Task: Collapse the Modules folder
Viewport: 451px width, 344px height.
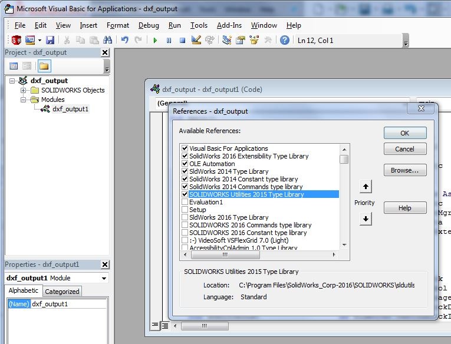Action: click(x=24, y=100)
